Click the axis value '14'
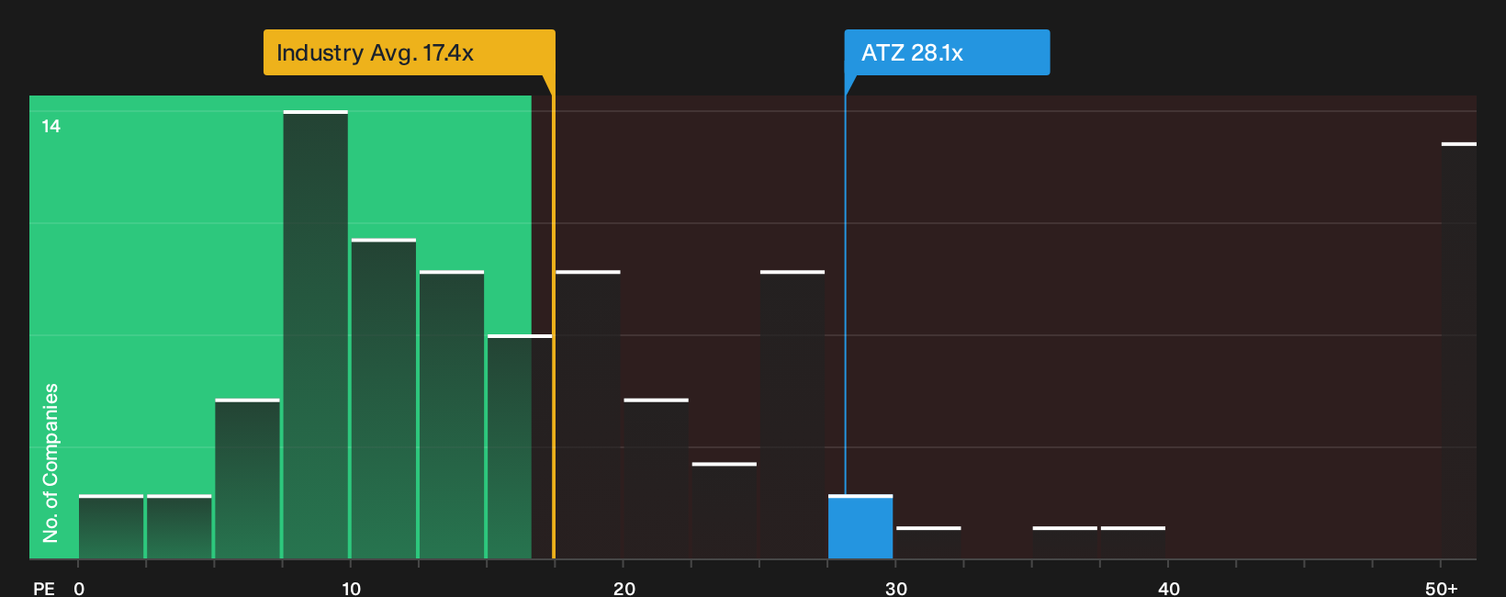This screenshot has height=597, width=1506. coord(51,126)
